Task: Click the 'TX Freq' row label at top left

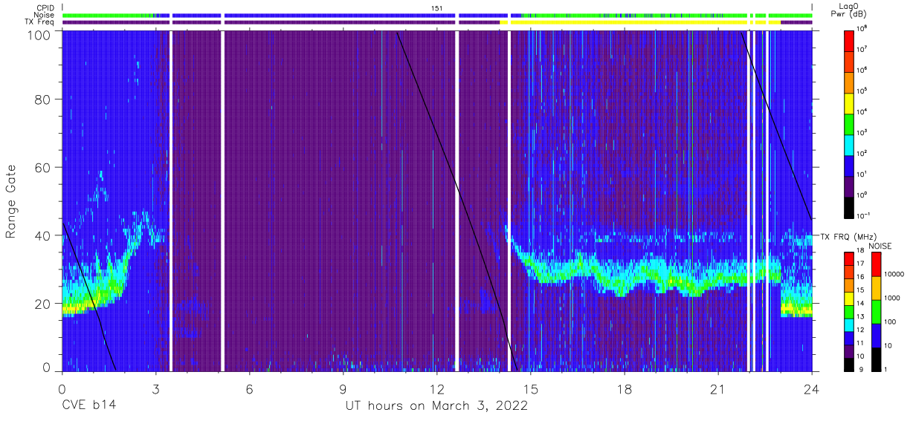Action: (x=39, y=22)
